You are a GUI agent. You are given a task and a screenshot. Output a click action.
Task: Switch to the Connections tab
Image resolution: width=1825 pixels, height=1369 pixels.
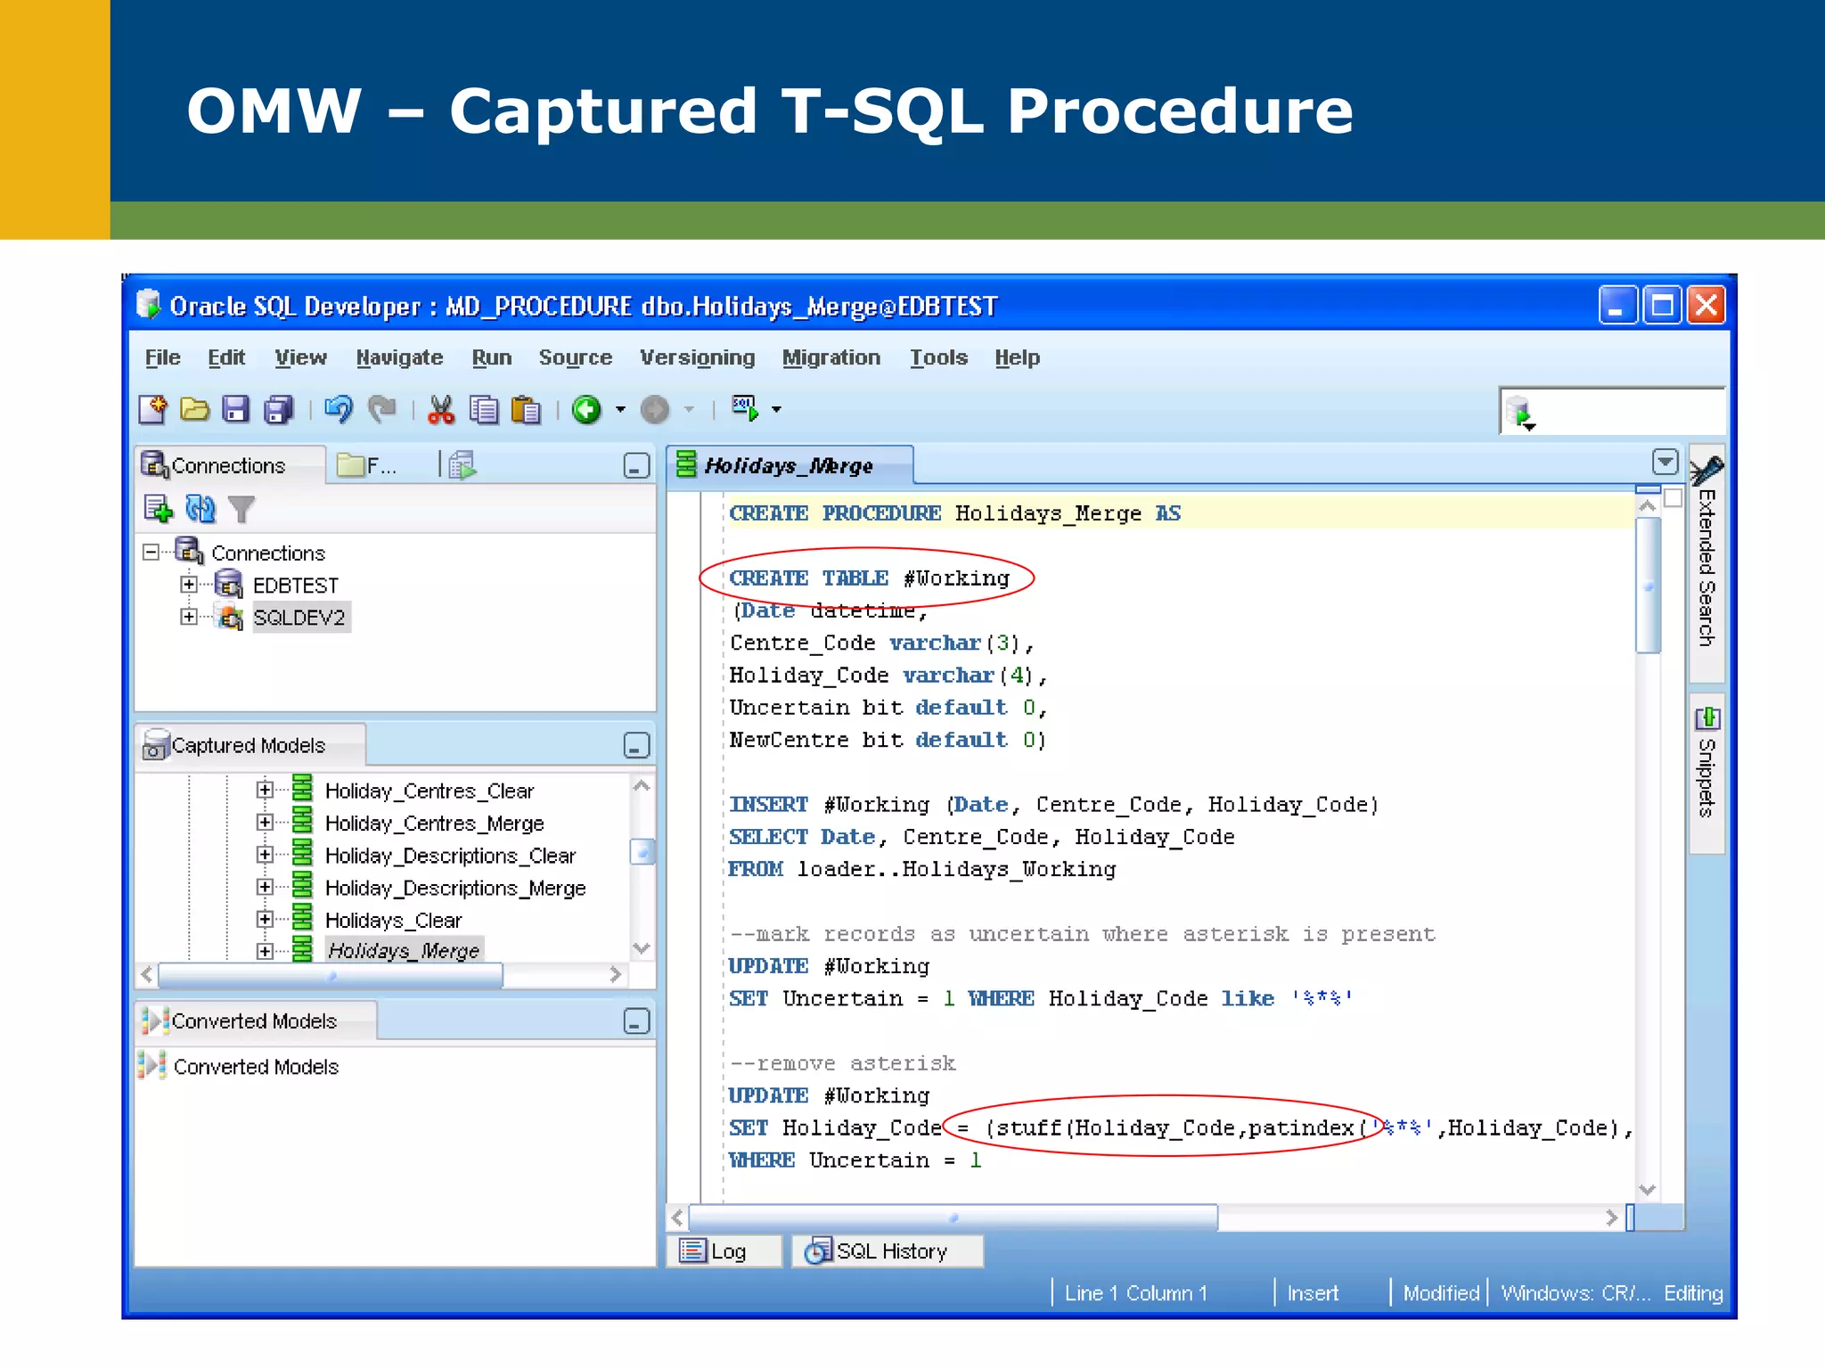coord(229,465)
